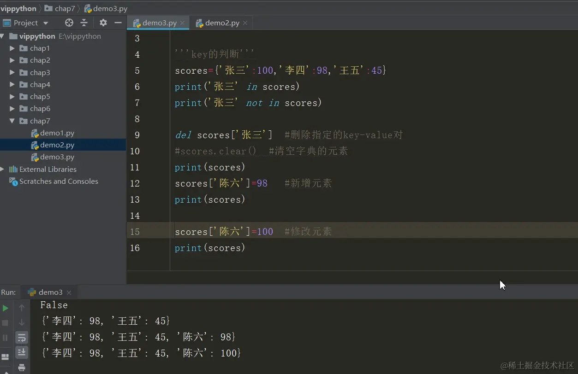Image resolution: width=578 pixels, height=374 pixels.
Task: Close the demo3.py editor tab
Action: tap(182, 23)
